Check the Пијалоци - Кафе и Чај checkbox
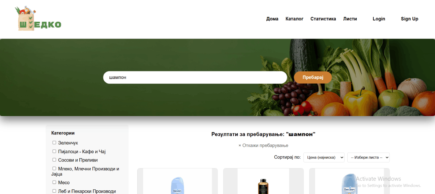 coord(54,152)
